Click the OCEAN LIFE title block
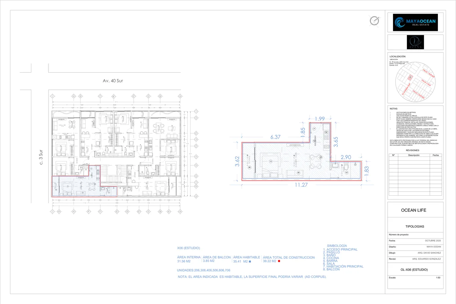The image size is (456, 304). 414,210
